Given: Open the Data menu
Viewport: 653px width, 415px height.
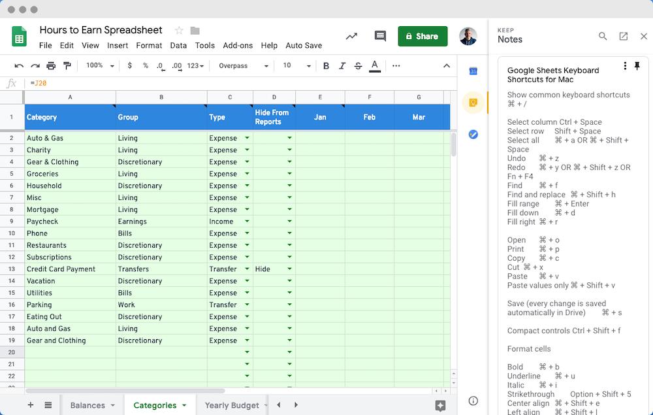Looking at the screenshot, I should coord(178,45).
